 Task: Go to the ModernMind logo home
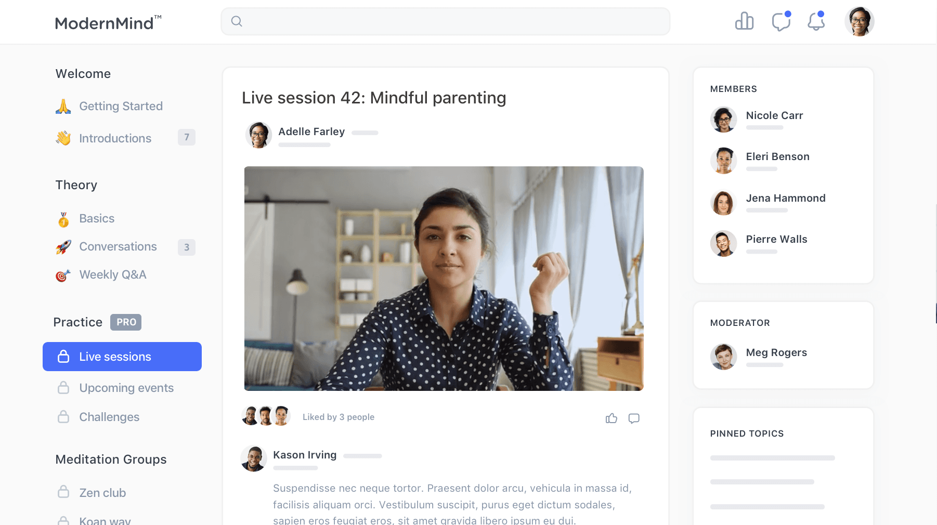point(108,23)
